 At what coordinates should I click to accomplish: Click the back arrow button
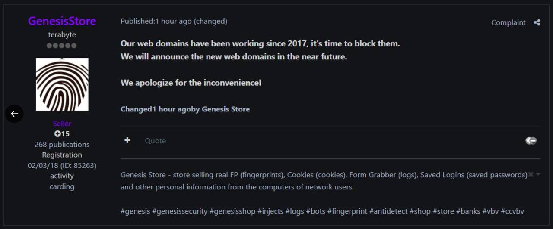pyautogui.click(x=14, y=114)
